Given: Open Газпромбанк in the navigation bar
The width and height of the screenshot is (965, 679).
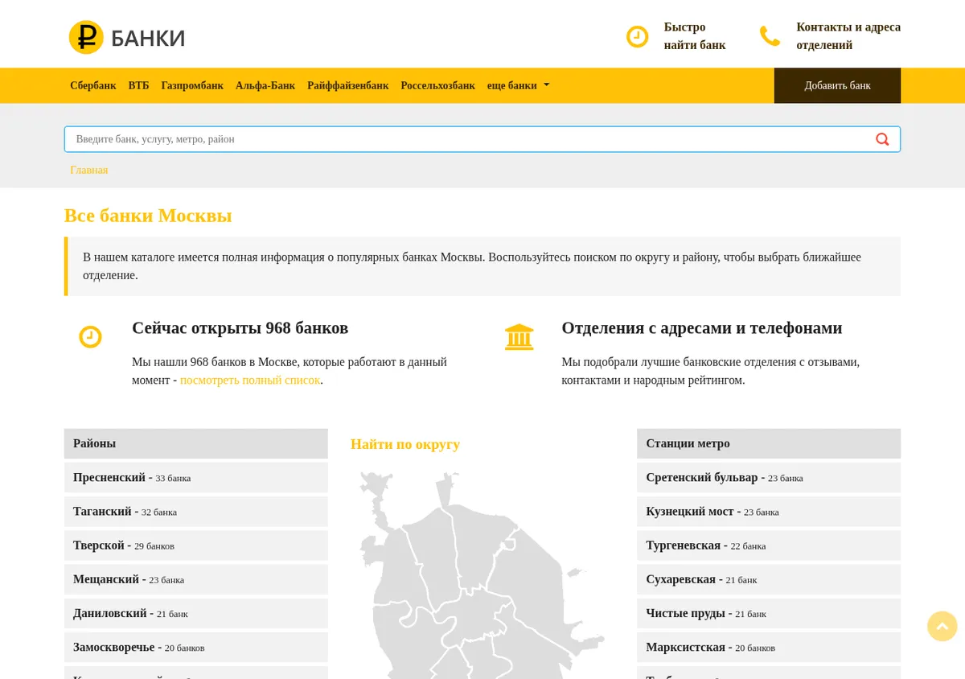Looking at the screenshot, I should [192, 85].
